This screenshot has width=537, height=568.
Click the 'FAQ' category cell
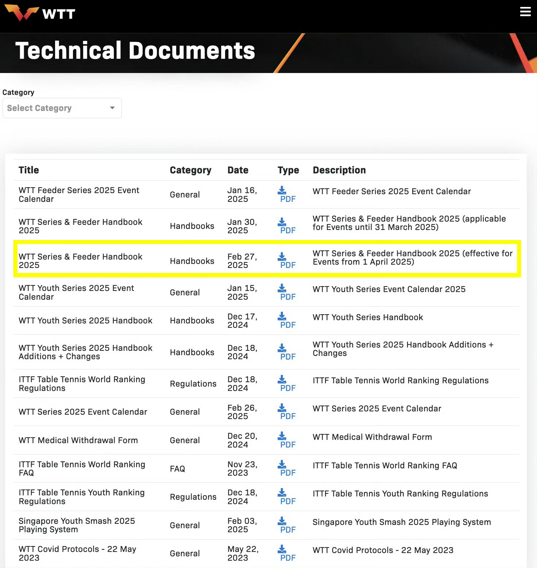click(177, 469)
